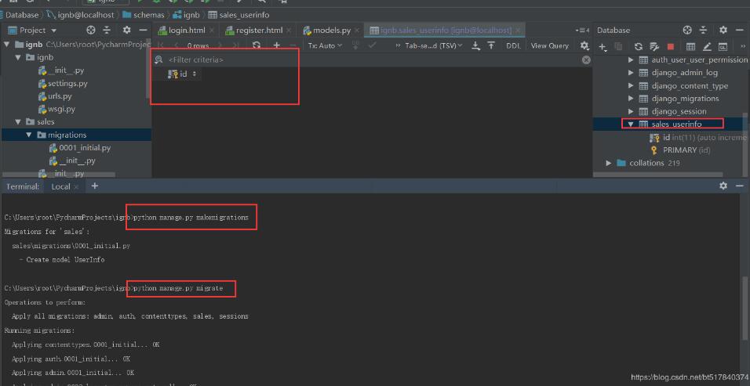Open the Tx: Auto dropdown
The height and width of the screenshot is (386, 750).
click(325, 46)
